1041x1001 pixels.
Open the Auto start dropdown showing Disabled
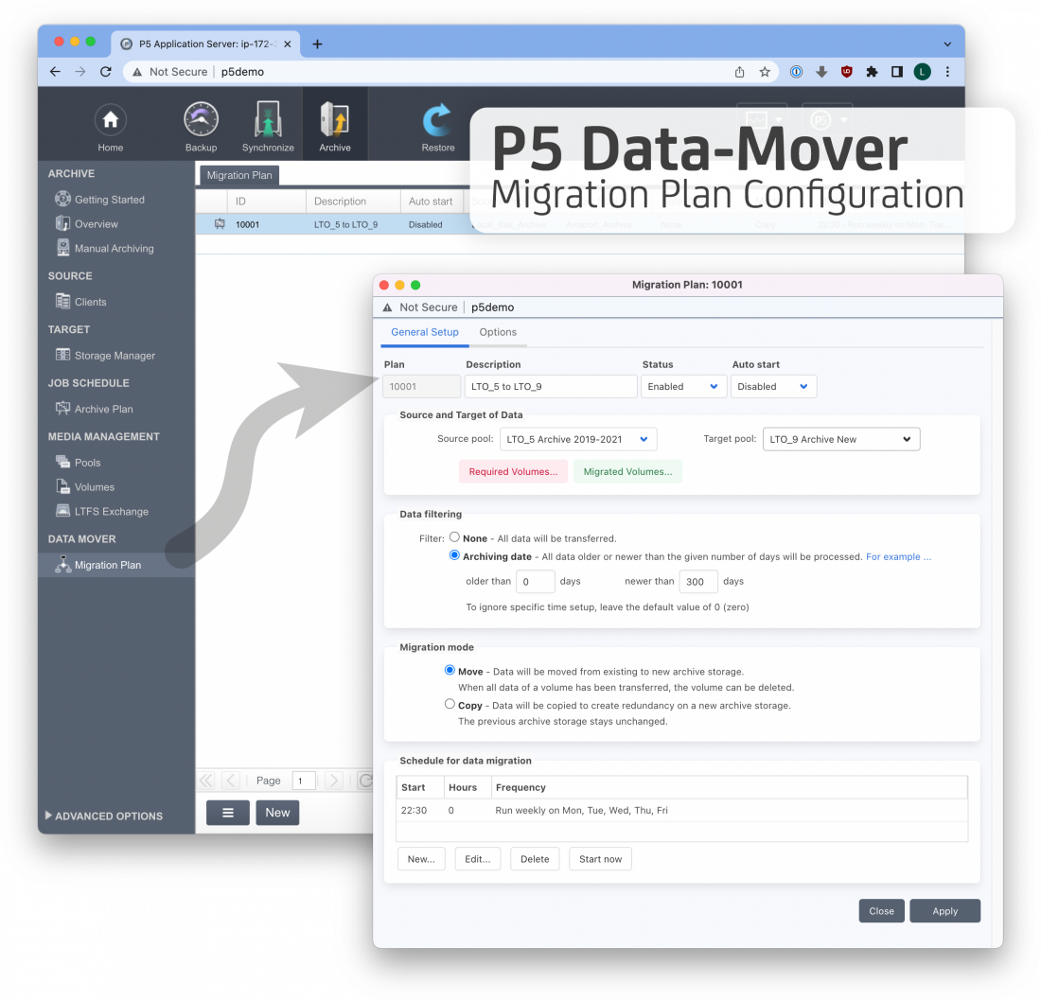773,386
